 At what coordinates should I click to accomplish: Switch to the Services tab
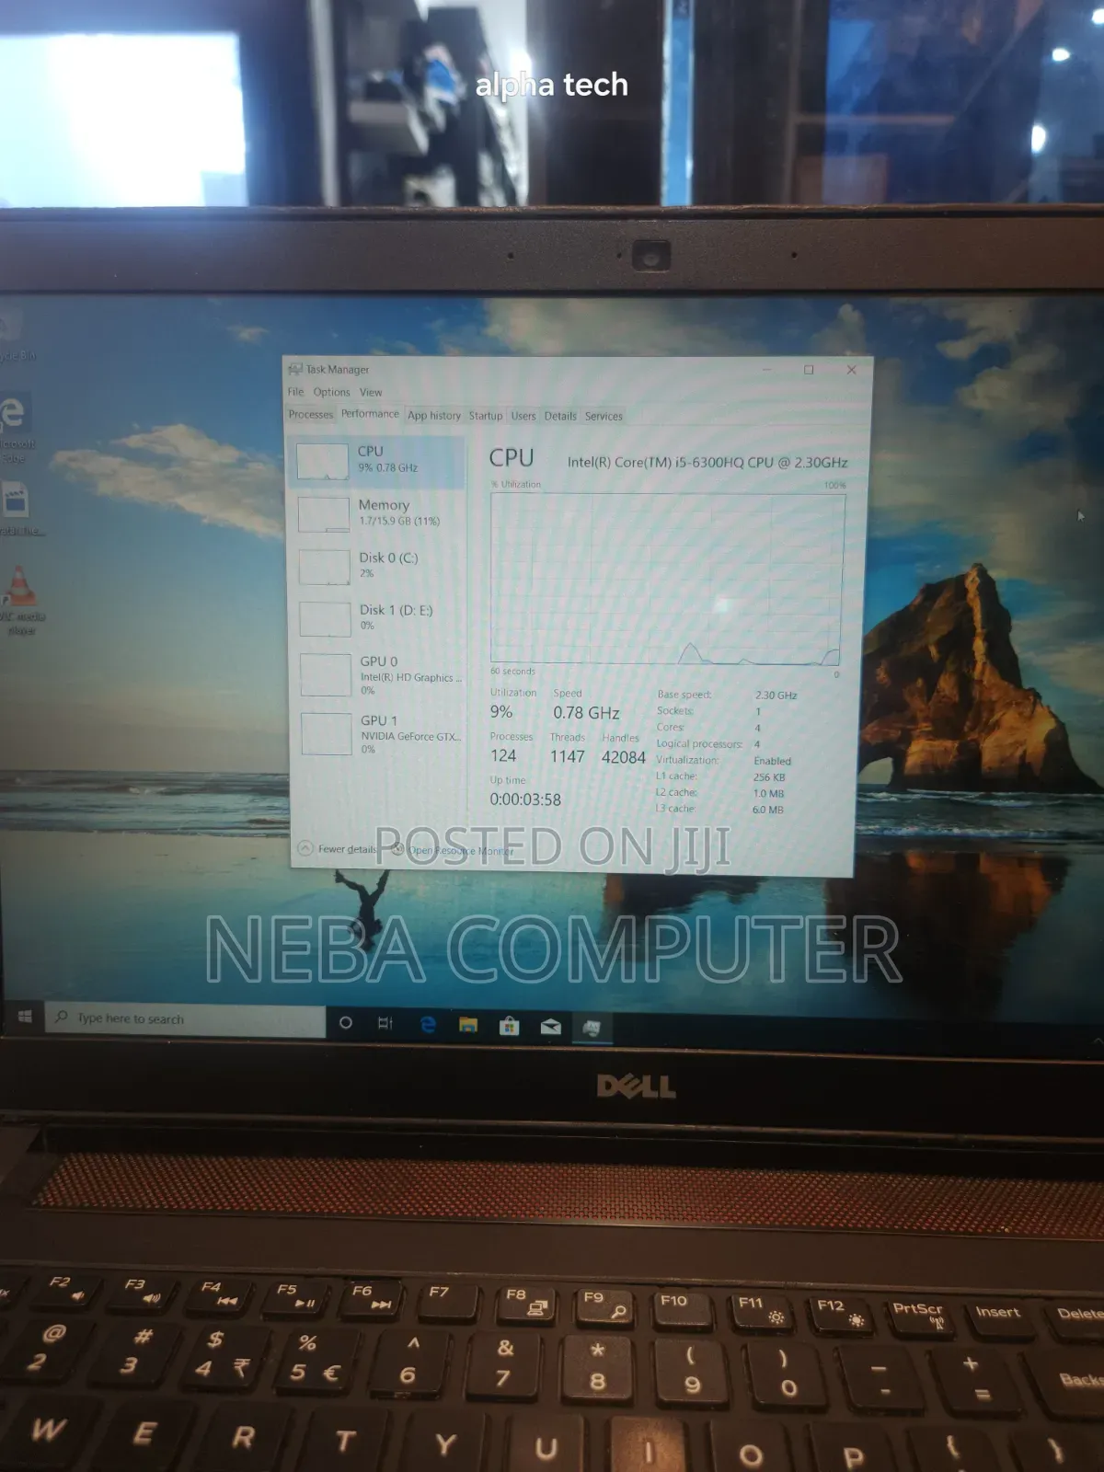(x=604, y=416)
